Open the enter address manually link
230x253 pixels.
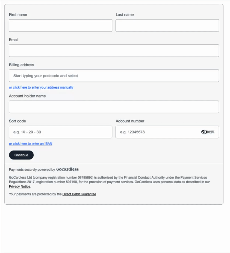41,87
